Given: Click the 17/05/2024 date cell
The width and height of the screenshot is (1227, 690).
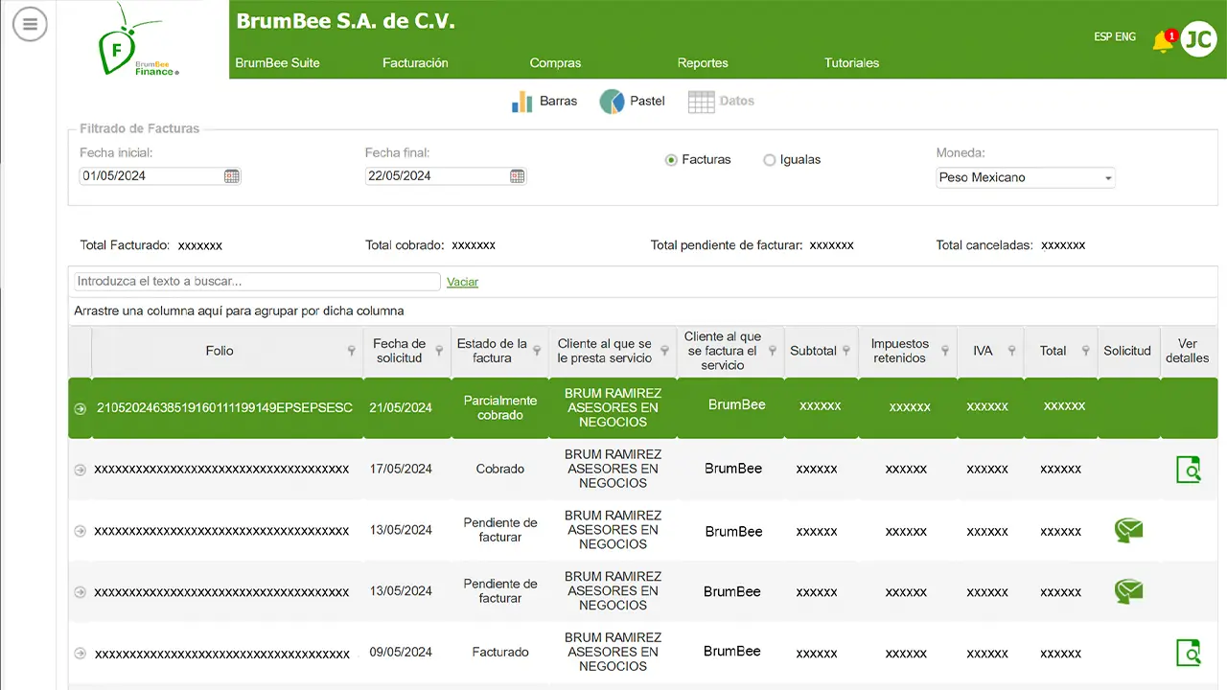Looking at the screenshot, I should tap(401, 470).
